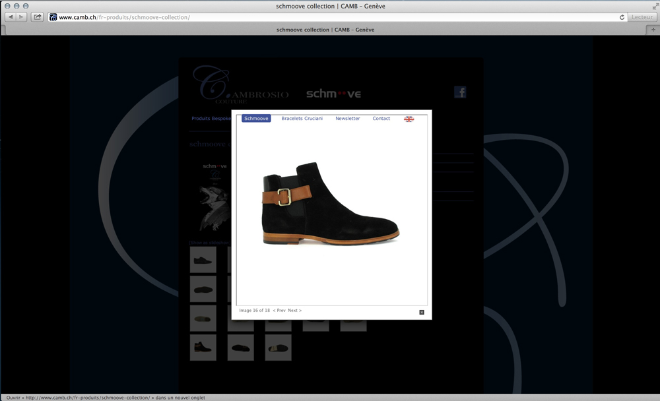Show the next image with Next link
This screenshot has width=660, height=401.
tap(294, 311)
